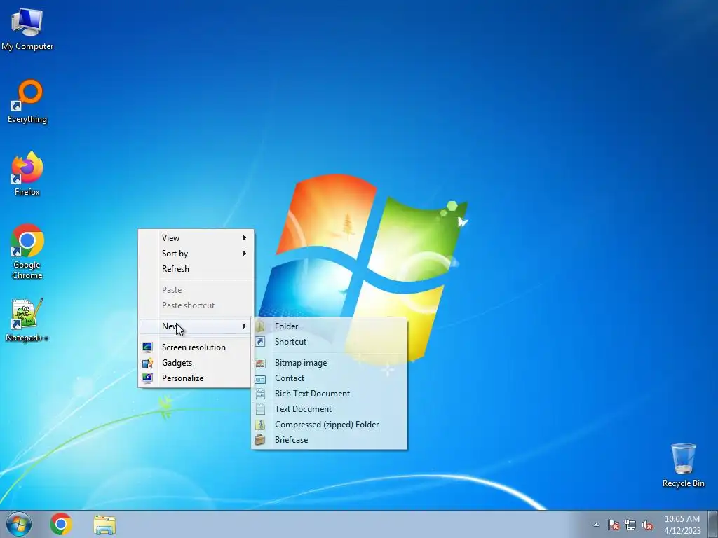Create a new Contact
Screen dimensions: 718x538
pyautogui.click(x=329, y=378)
